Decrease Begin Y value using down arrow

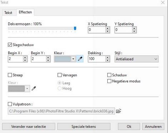(48, 61)
